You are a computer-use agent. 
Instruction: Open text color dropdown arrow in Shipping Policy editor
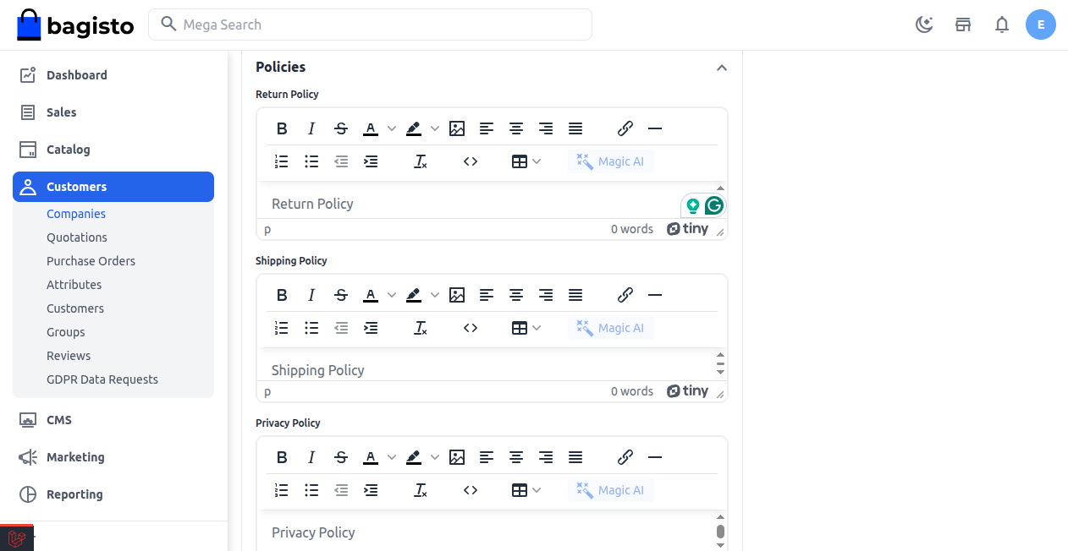(x=392, y=295)
